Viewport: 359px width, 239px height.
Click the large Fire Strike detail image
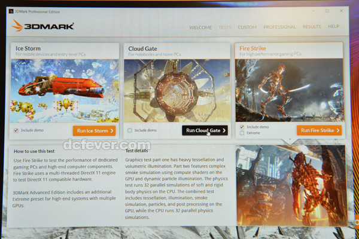(291, 185)
